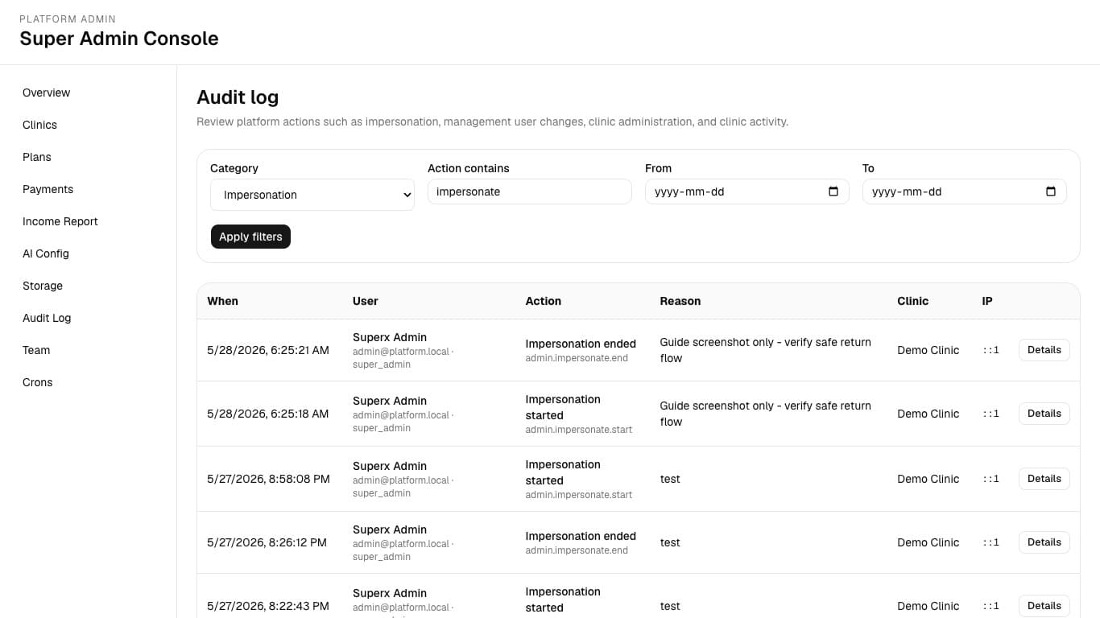Navigate to Payments in sidebar
1100x618 pixels.
tap(48, 189)
